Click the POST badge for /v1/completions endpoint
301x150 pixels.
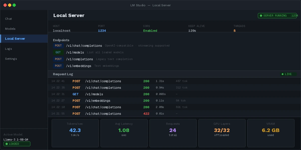pos(58,59)
